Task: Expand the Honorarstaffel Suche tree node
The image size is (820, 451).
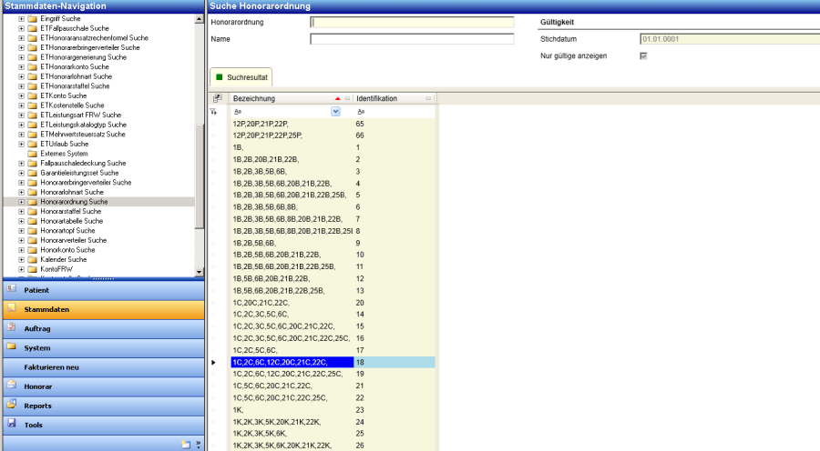Action: click(21, 211)
